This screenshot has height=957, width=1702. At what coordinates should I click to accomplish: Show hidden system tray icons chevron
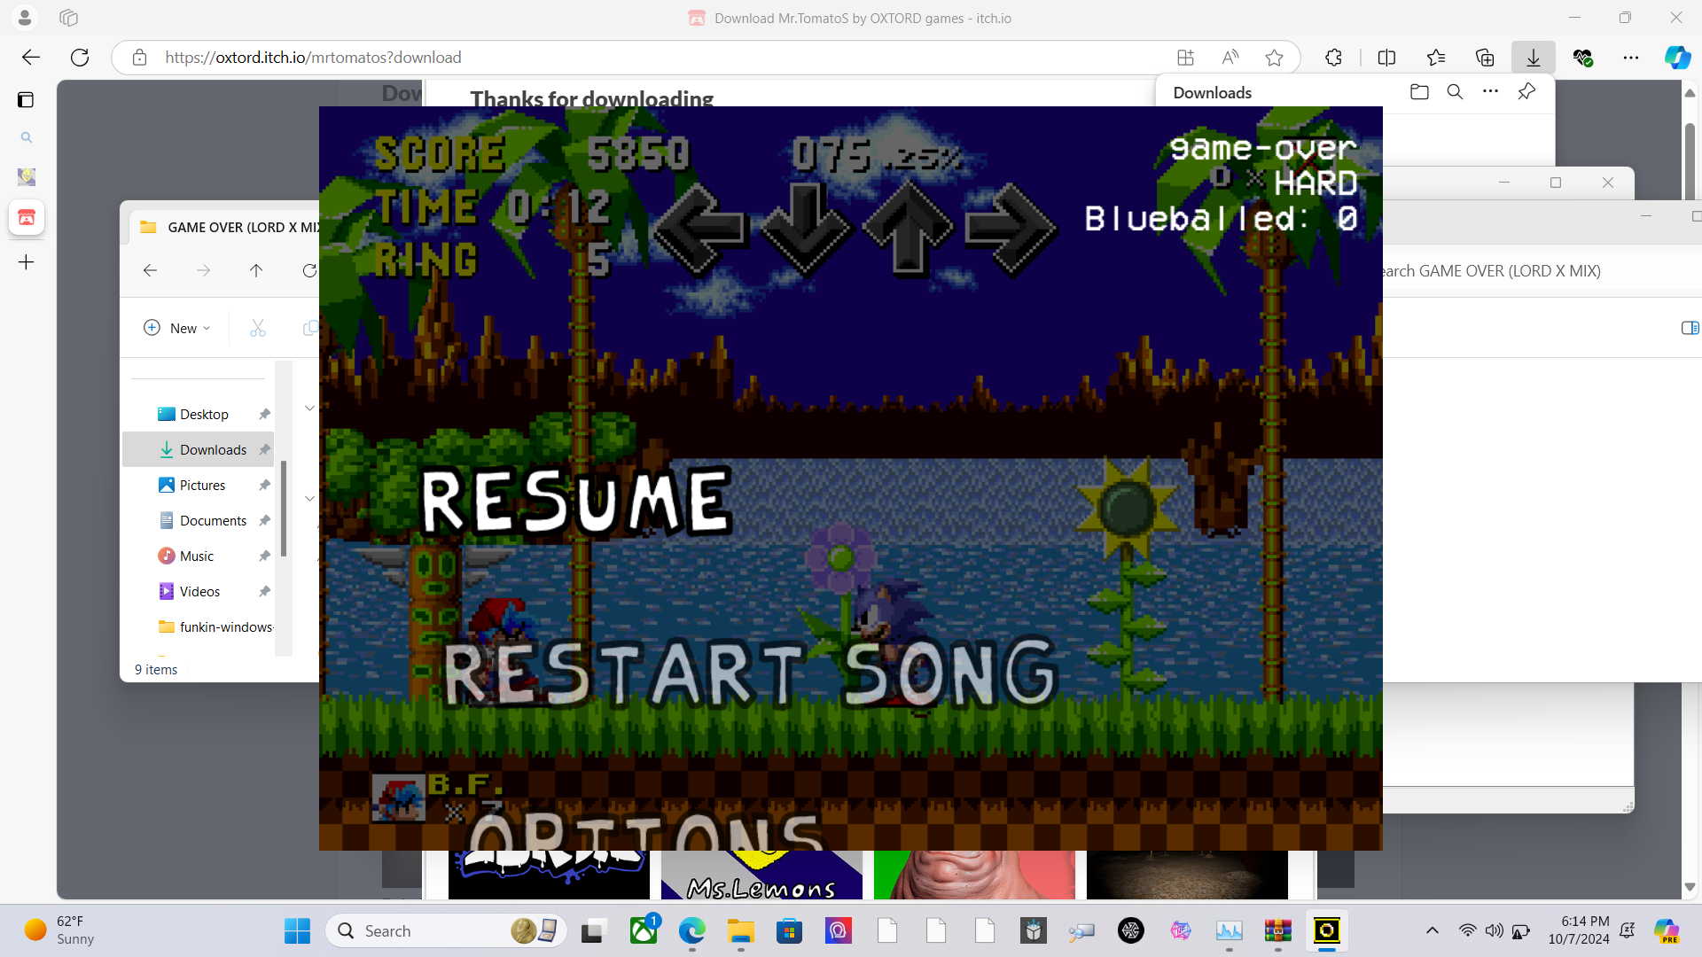pyautogui.click(x=1432, y=930)
